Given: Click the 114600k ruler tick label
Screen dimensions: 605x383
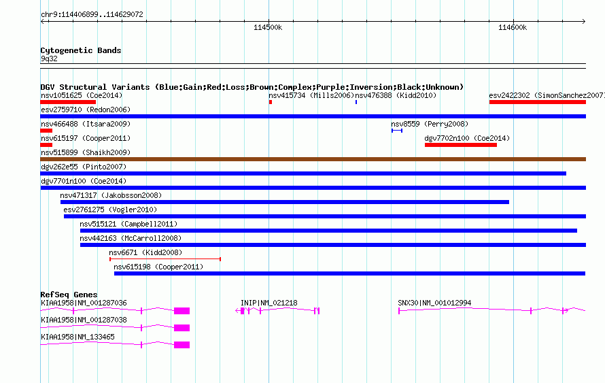Looking at the screenshot, I should click(513, 27).
